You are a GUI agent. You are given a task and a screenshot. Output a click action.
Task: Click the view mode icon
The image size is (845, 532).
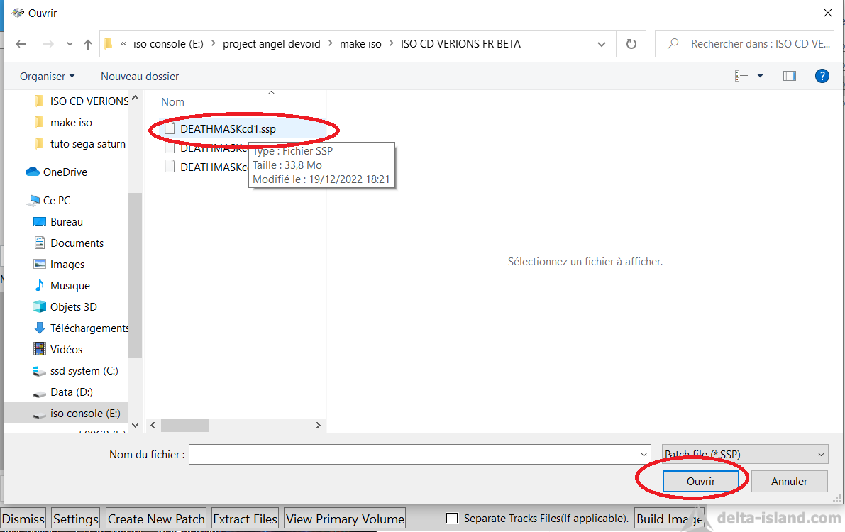[741, 76]
